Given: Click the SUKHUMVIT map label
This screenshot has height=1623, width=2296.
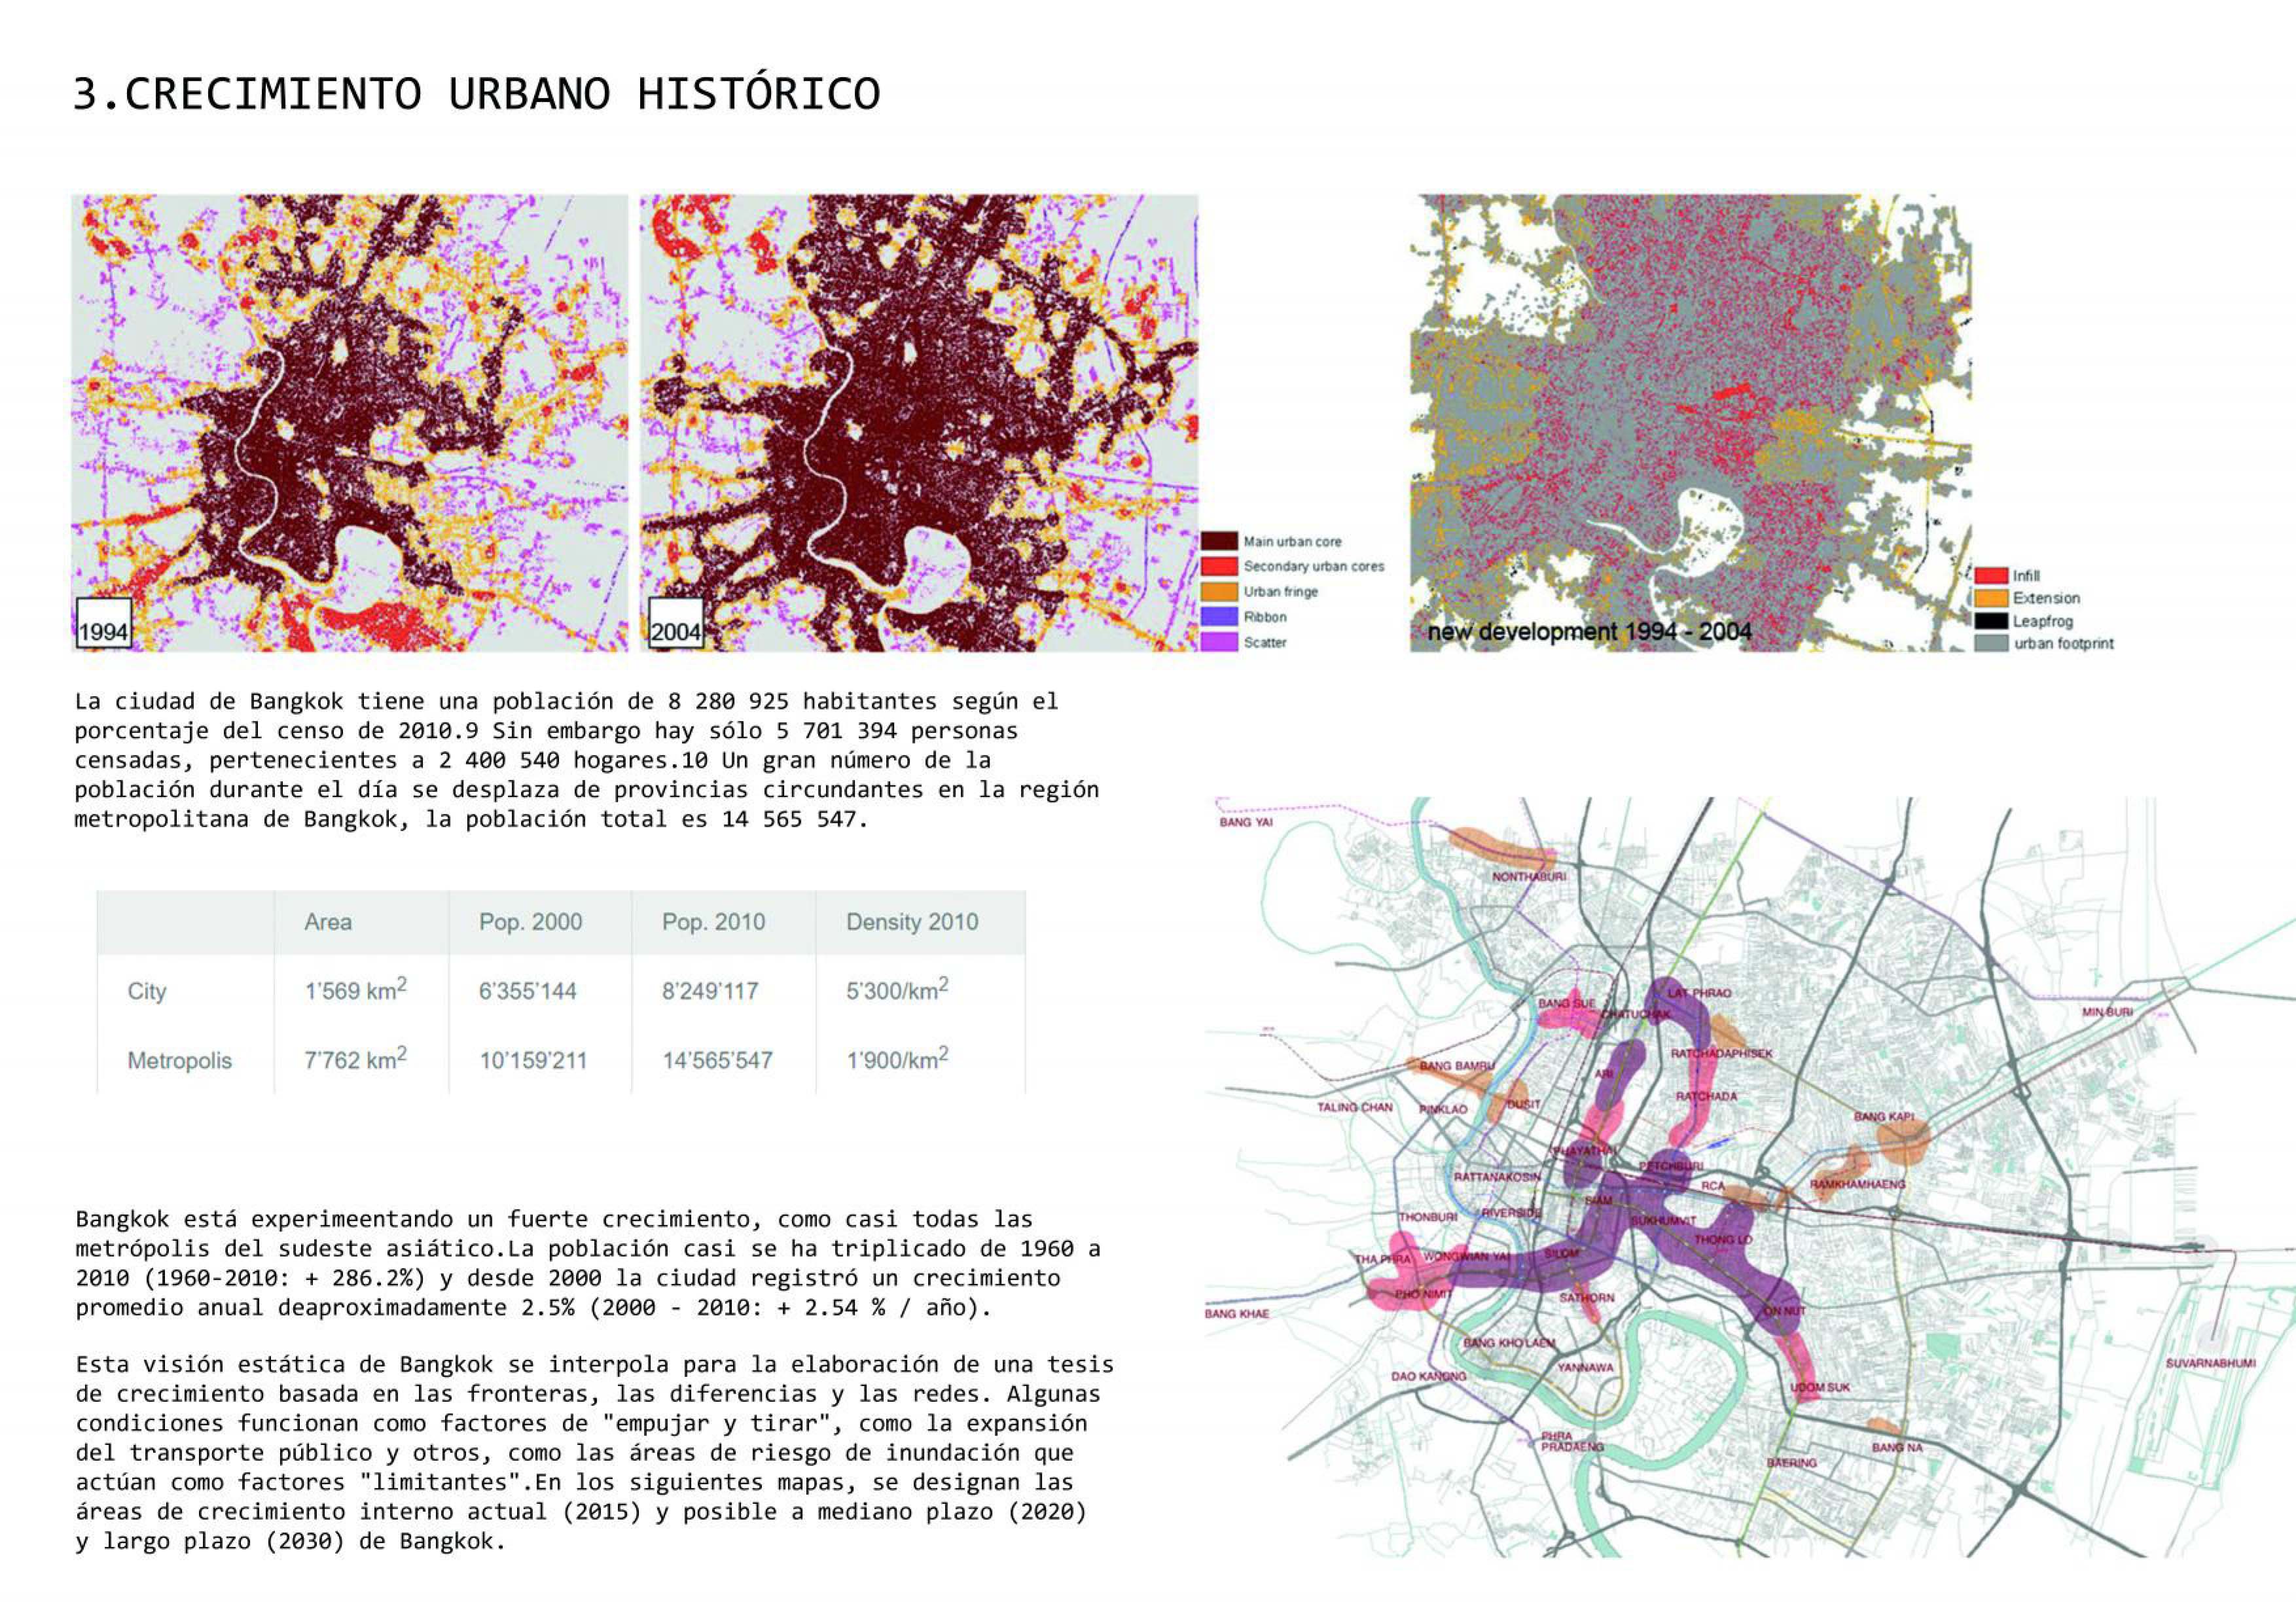Looking at the screenshot, I should tap(1664, 1221).
